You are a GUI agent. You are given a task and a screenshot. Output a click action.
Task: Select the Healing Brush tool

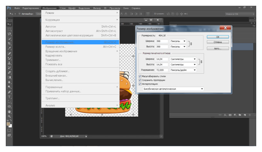pos(9,53)
